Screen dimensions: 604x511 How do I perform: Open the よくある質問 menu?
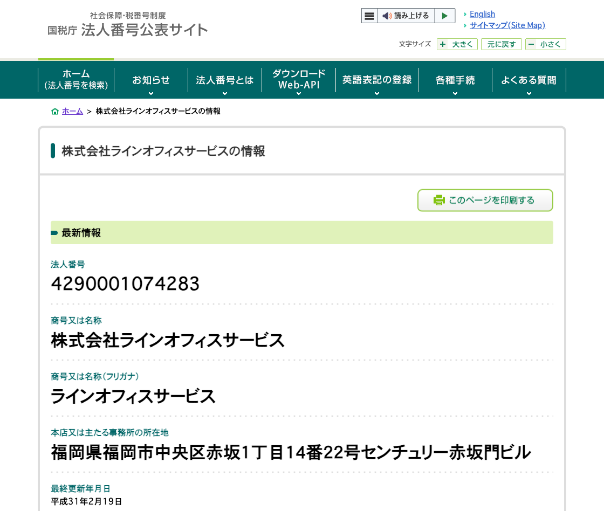point(529,80)
